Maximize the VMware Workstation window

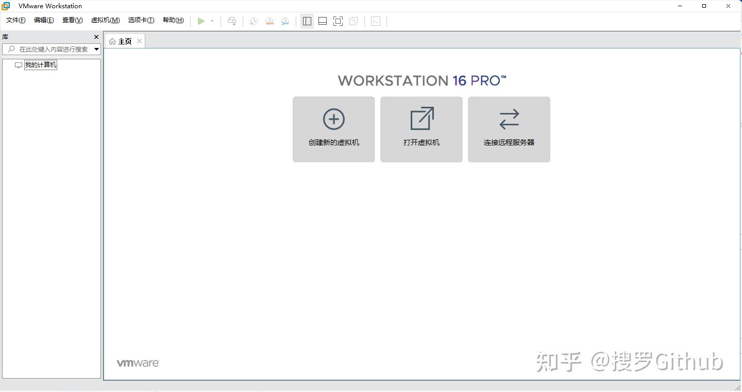pos(704,6)
